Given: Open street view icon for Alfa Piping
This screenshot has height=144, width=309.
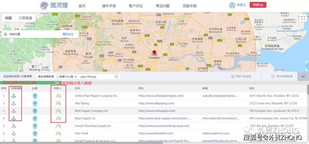Looking at the screenshot, I should (x=35, y=104).
